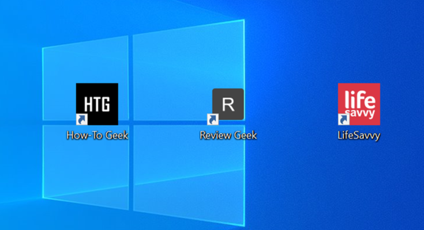Click the shortcut arrow overlay on Review Geek

213,119
